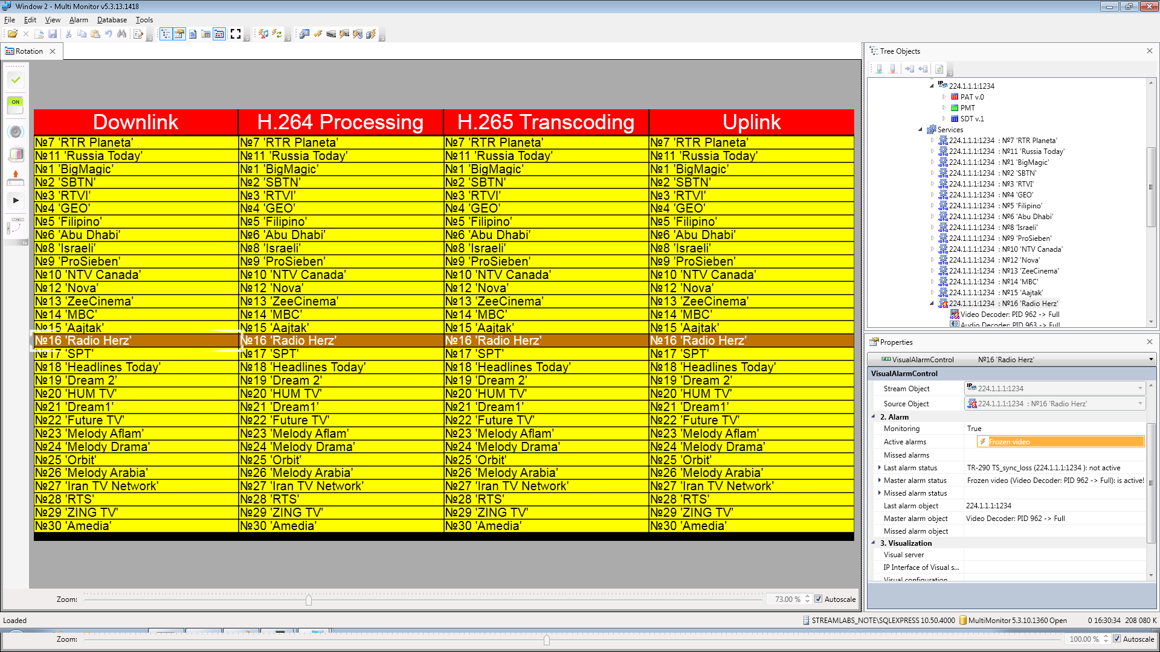Viewport: 1160px width, 652px height.
Task: Click the lightning with green arrows icon
Action: pos(276,34)
